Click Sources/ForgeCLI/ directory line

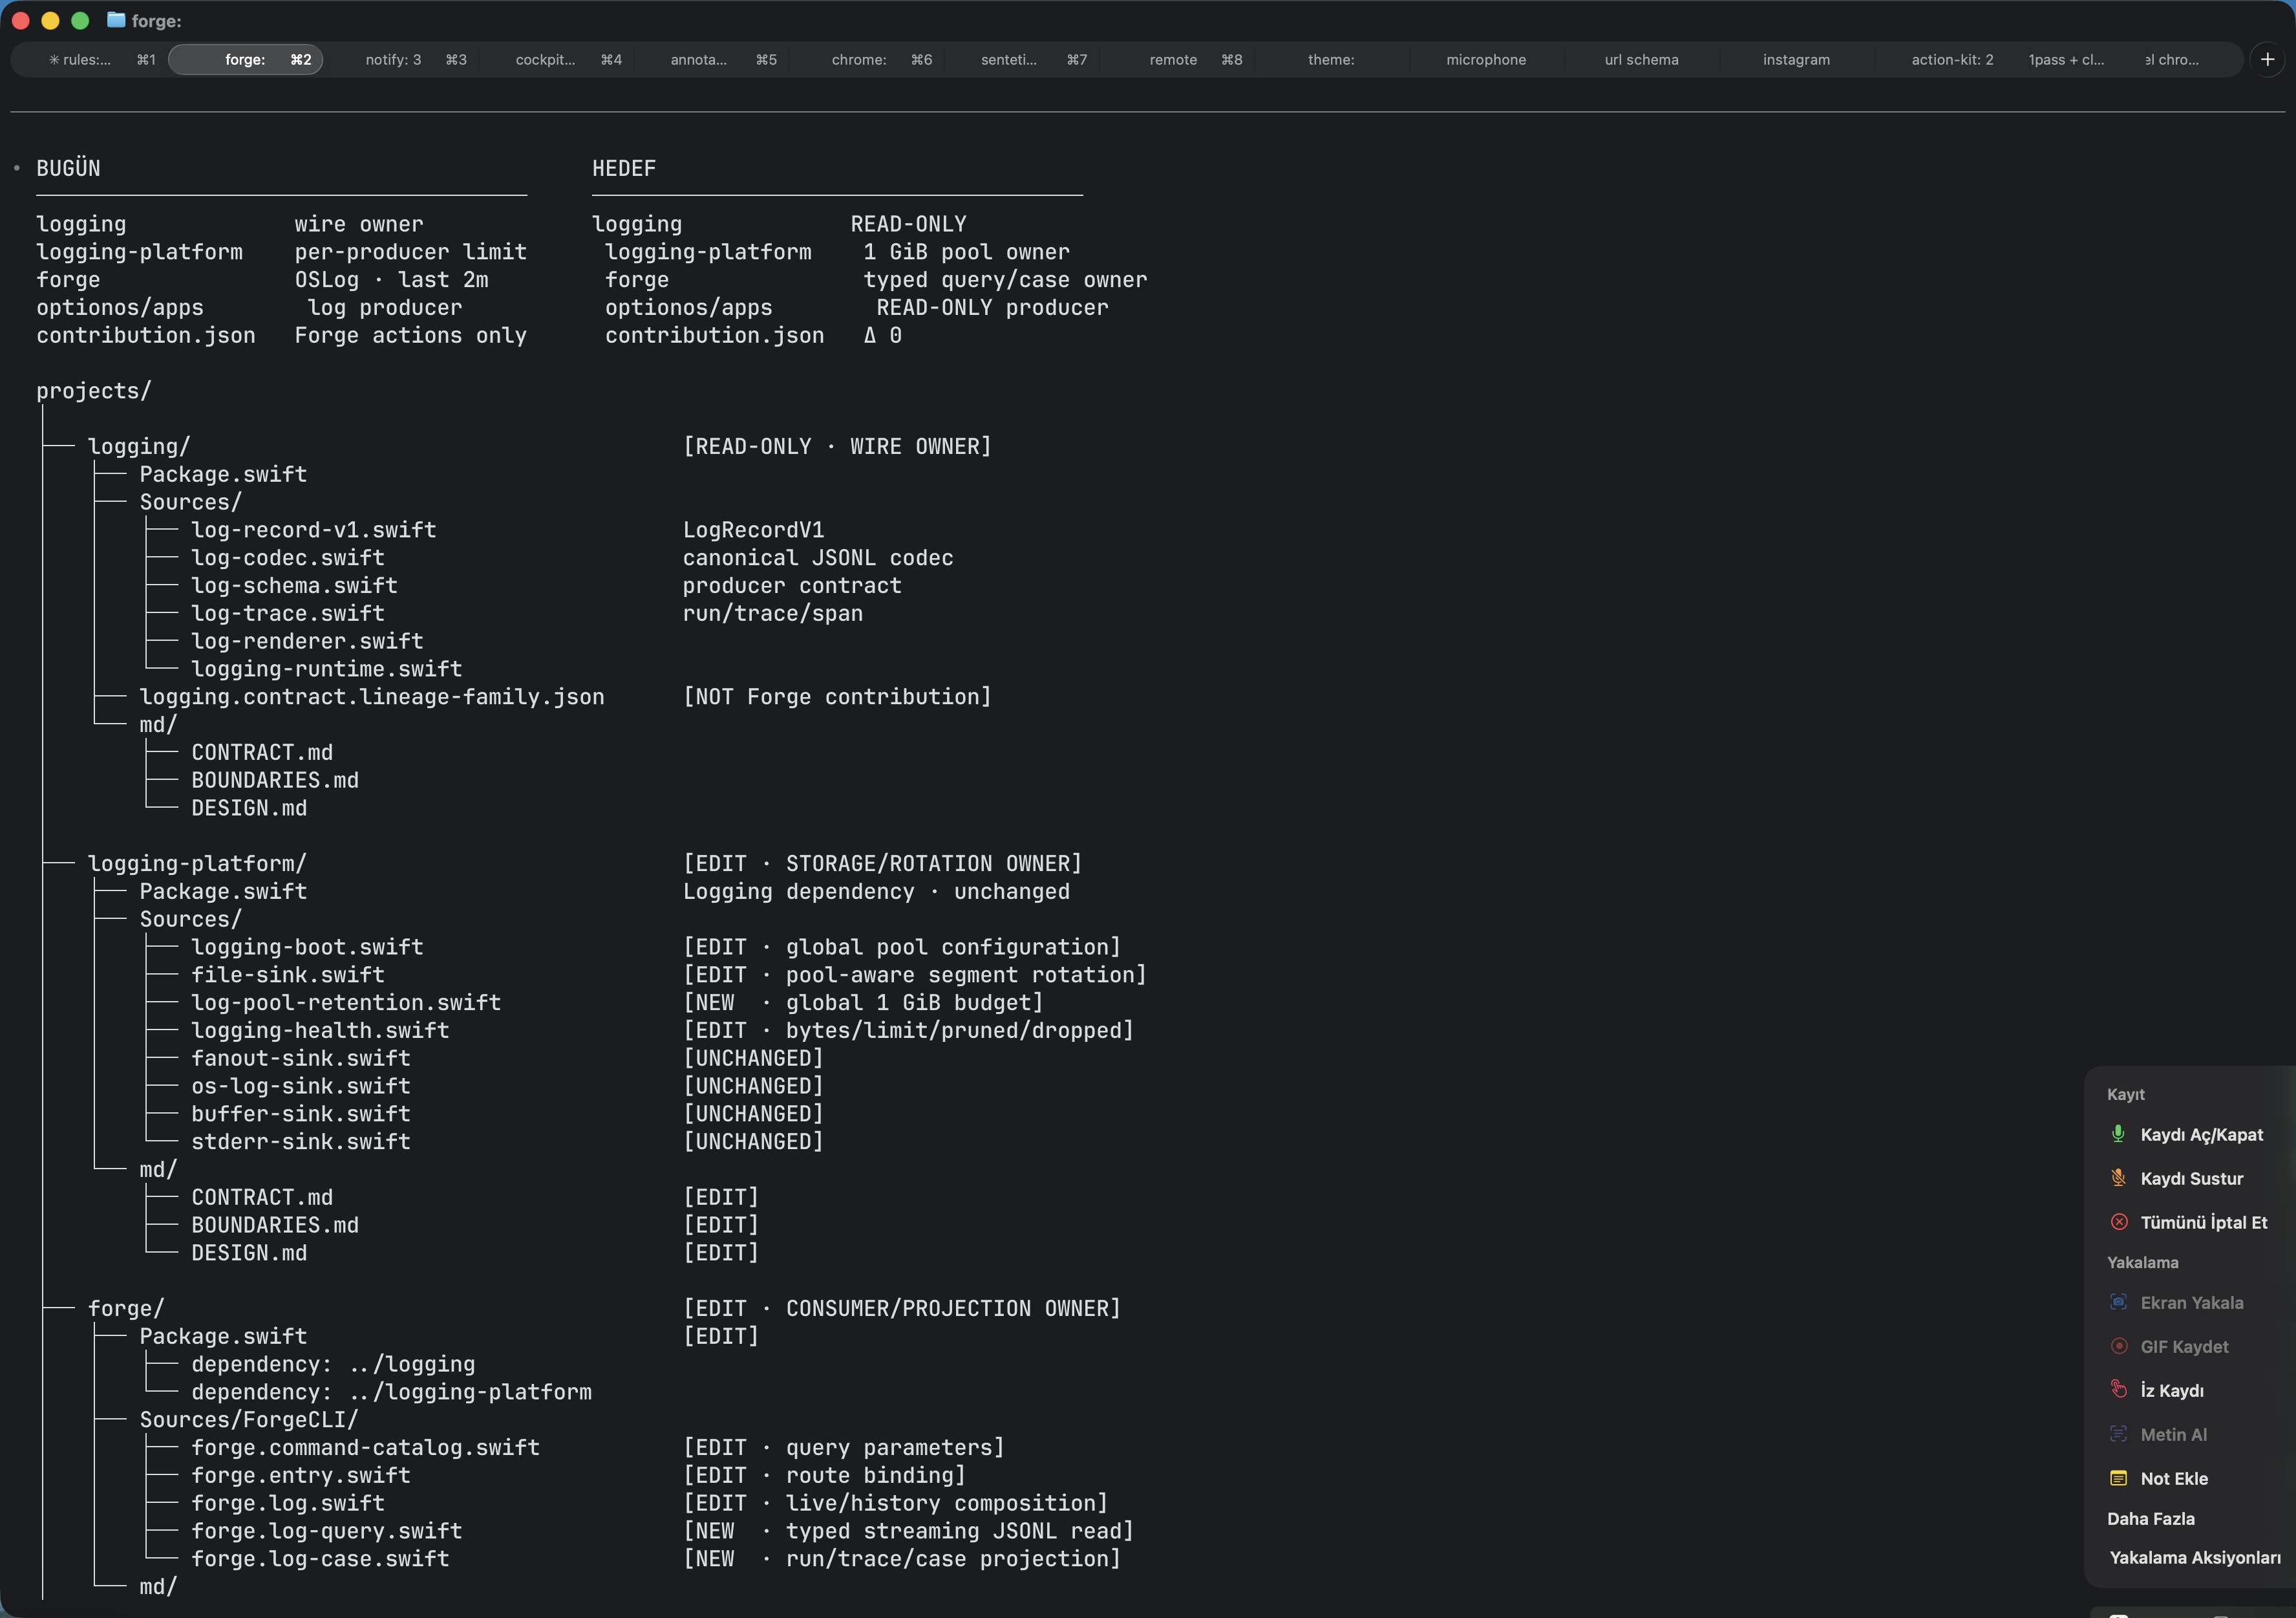249,1420
